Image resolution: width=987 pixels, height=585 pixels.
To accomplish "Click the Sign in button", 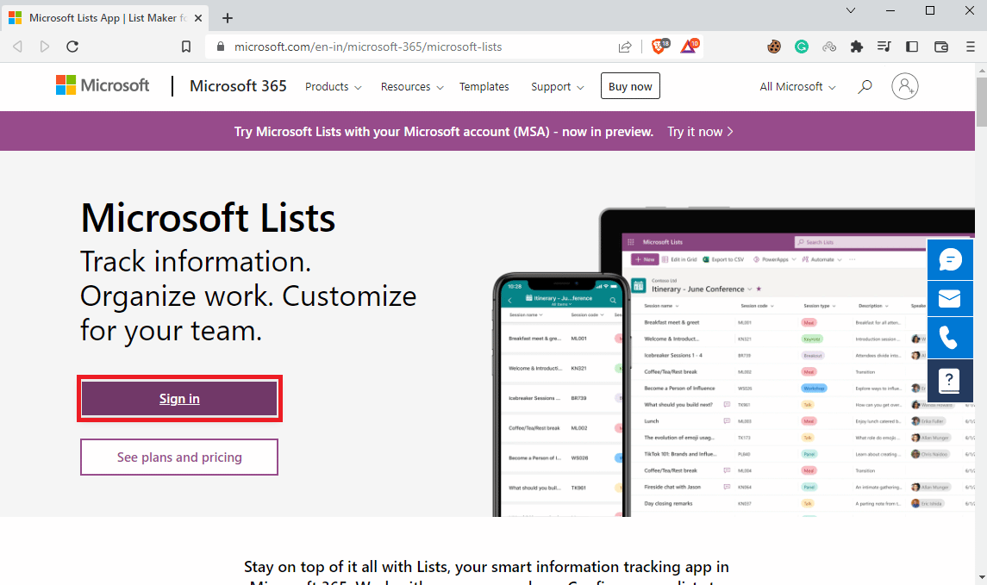I will [x=179, y=399].
